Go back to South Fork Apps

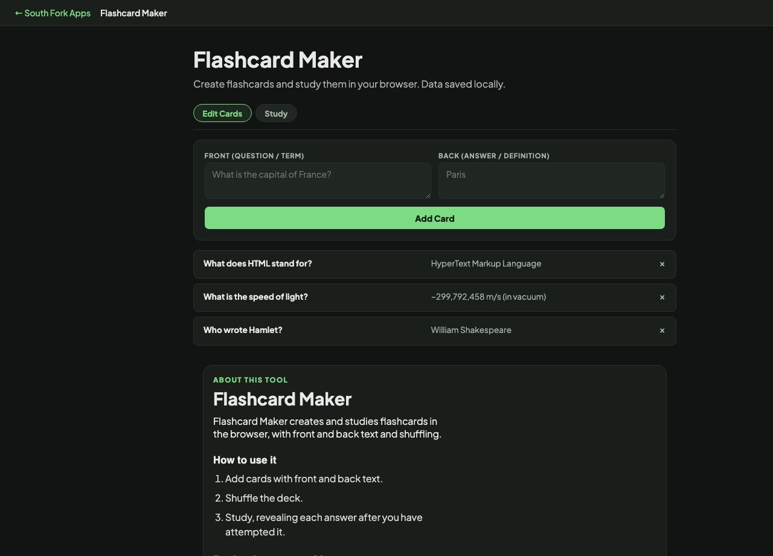(53, 13)
